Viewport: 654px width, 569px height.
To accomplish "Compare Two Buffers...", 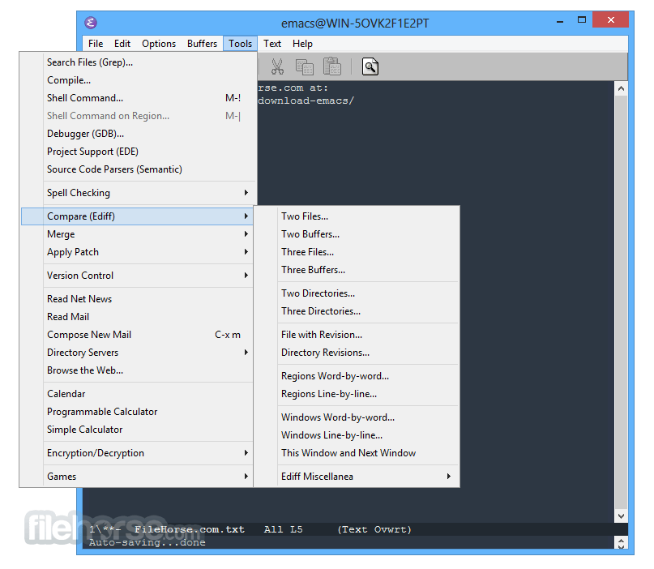I will (x=357, y=234).
